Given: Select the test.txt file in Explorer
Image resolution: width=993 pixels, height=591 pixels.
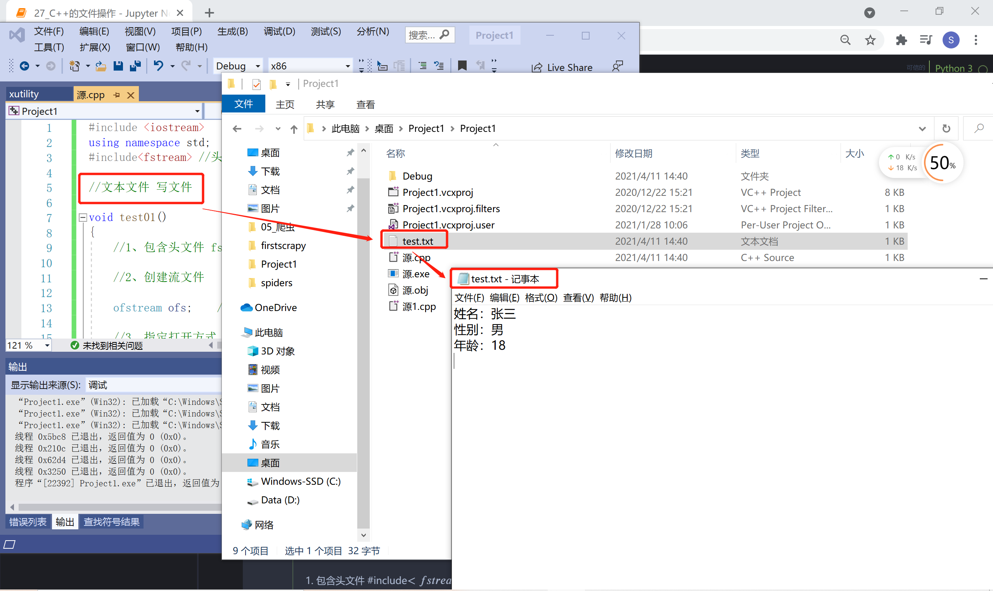Looking at the screenshot, I should tap(417, 241).
